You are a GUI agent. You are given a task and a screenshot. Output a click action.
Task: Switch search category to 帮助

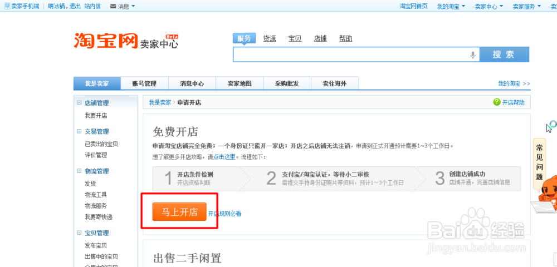click(346, 38)
